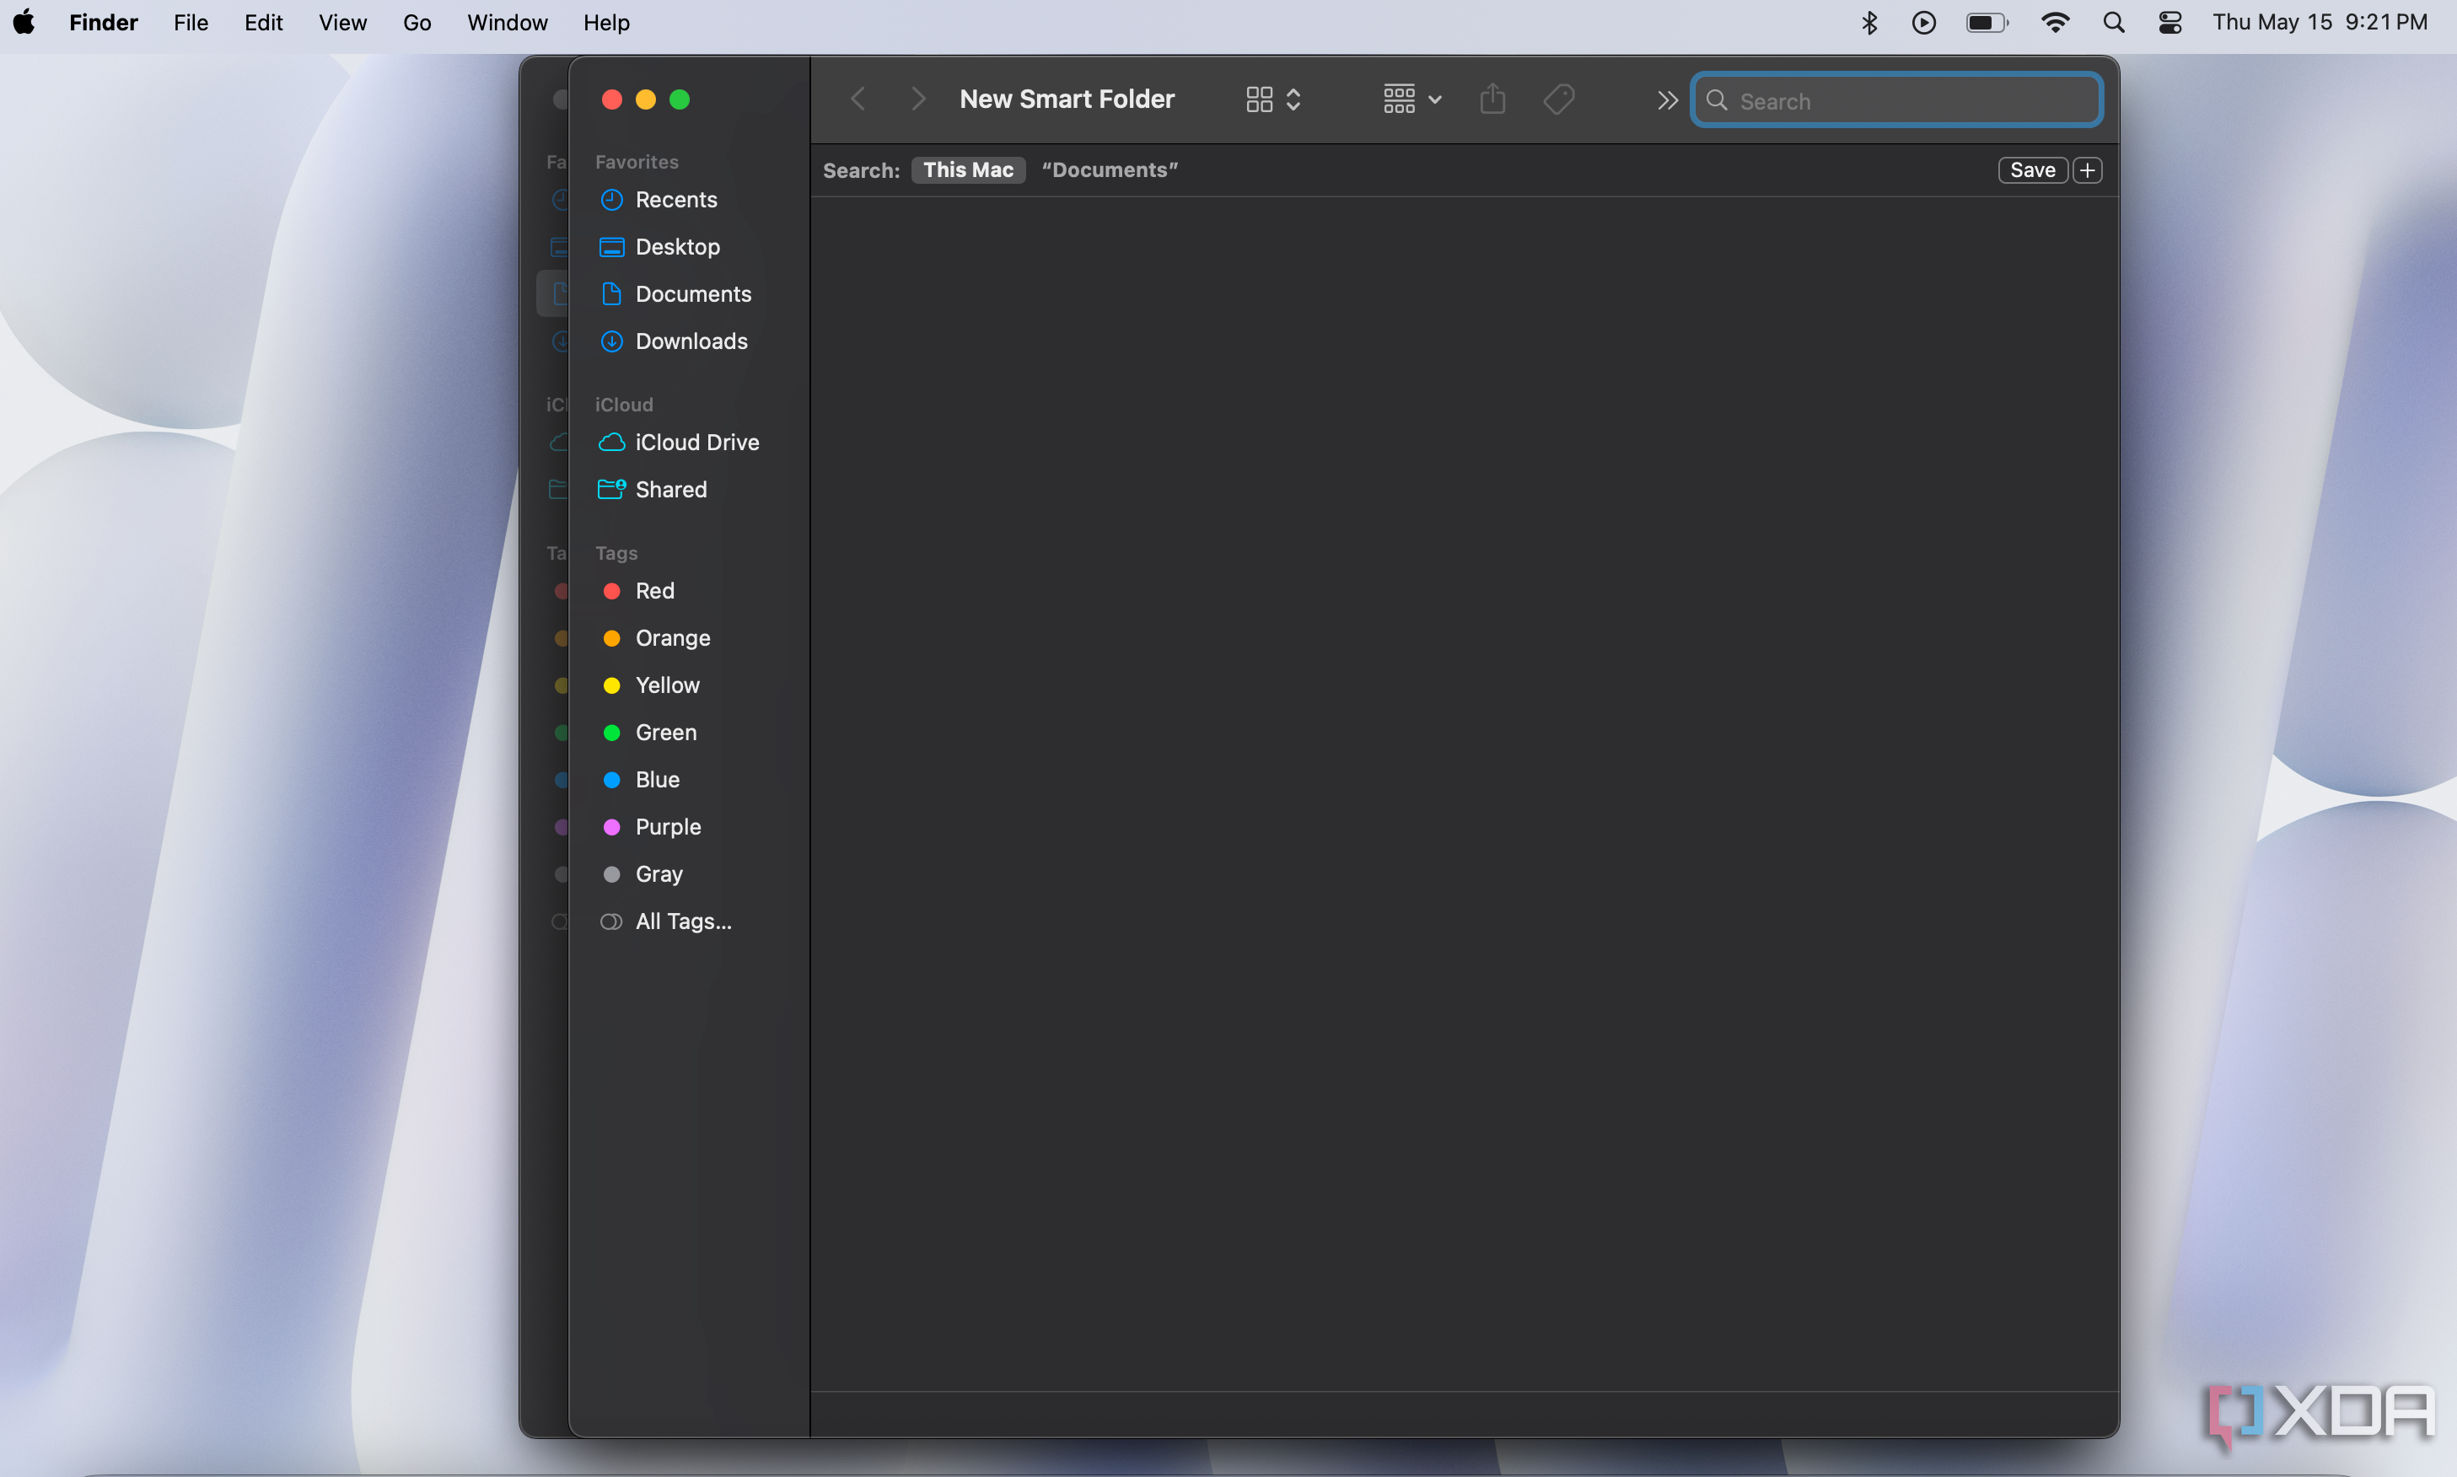2457x1477 pixels.
Task: Check battery status in menu bar
Action: coord(1987,22)
